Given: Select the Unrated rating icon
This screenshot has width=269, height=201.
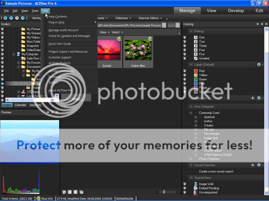Looking at the screenshot, I should tap(196, 58).
